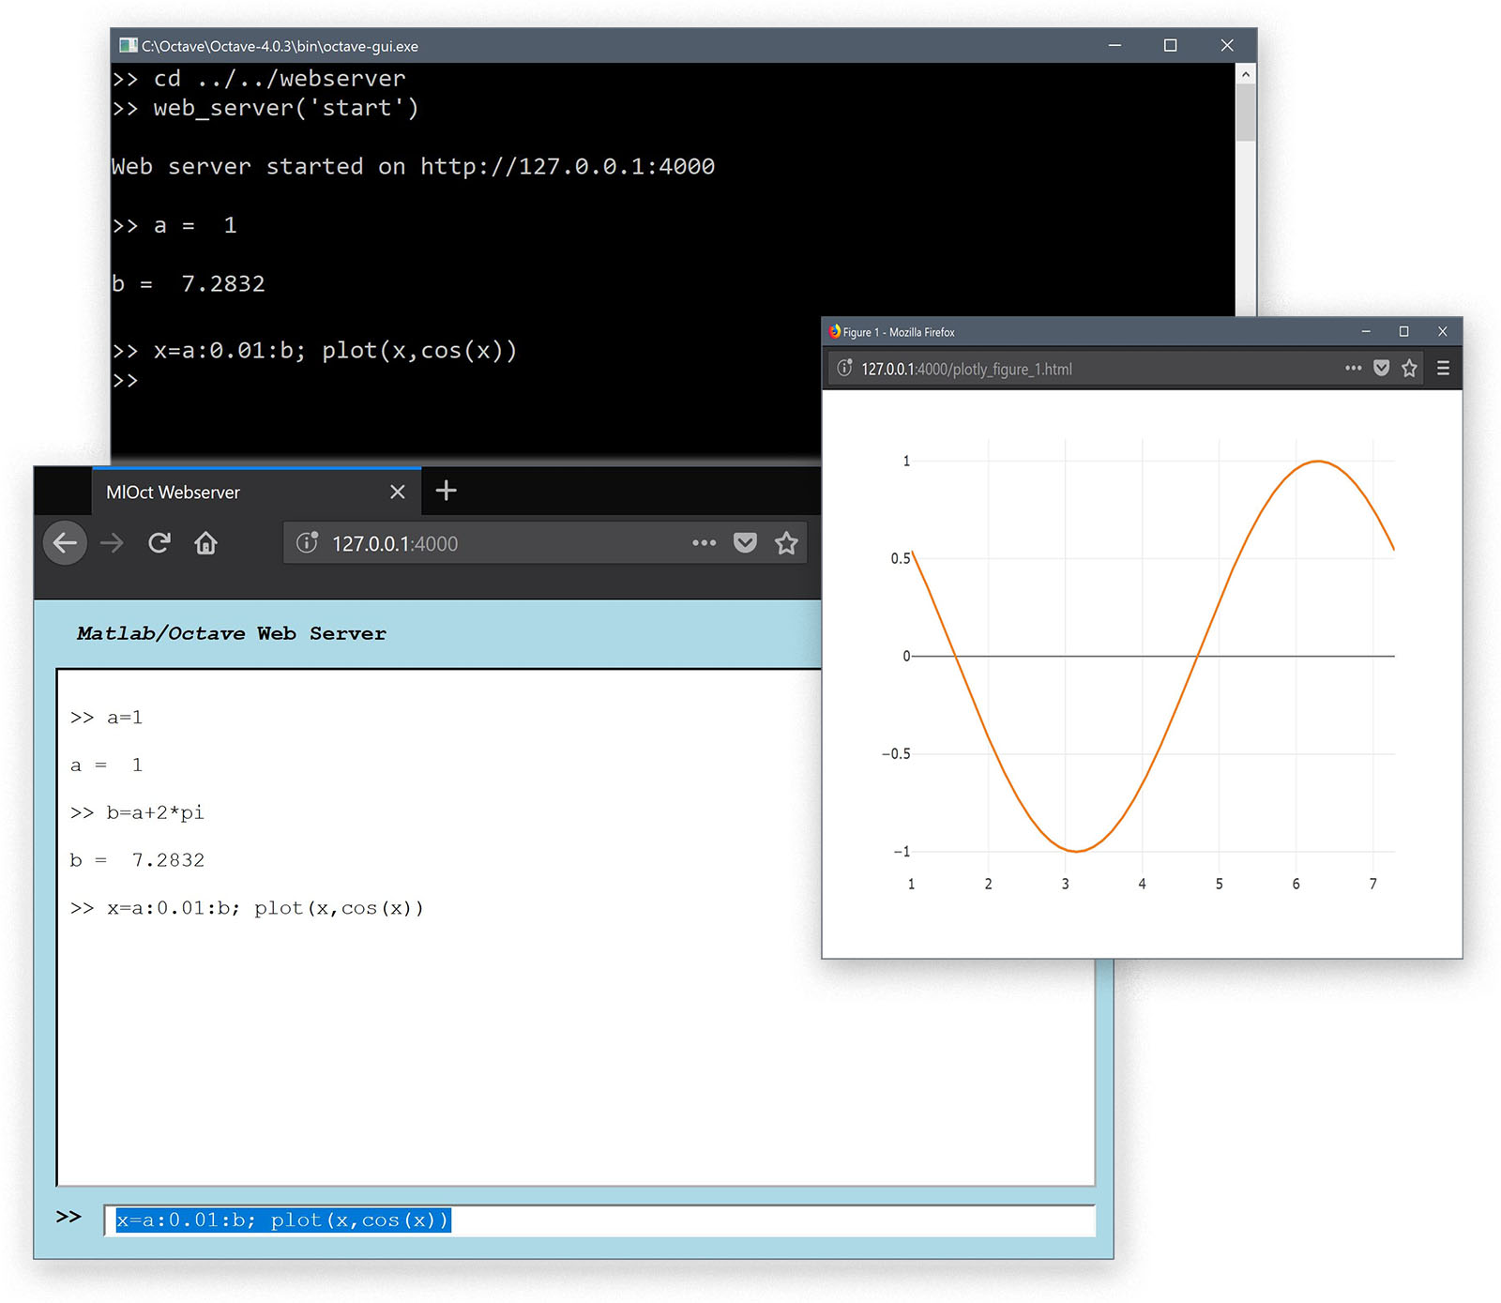The image size is (1501, 1303).
Task: Click 'Web server started on' console line
Action: 413,166
